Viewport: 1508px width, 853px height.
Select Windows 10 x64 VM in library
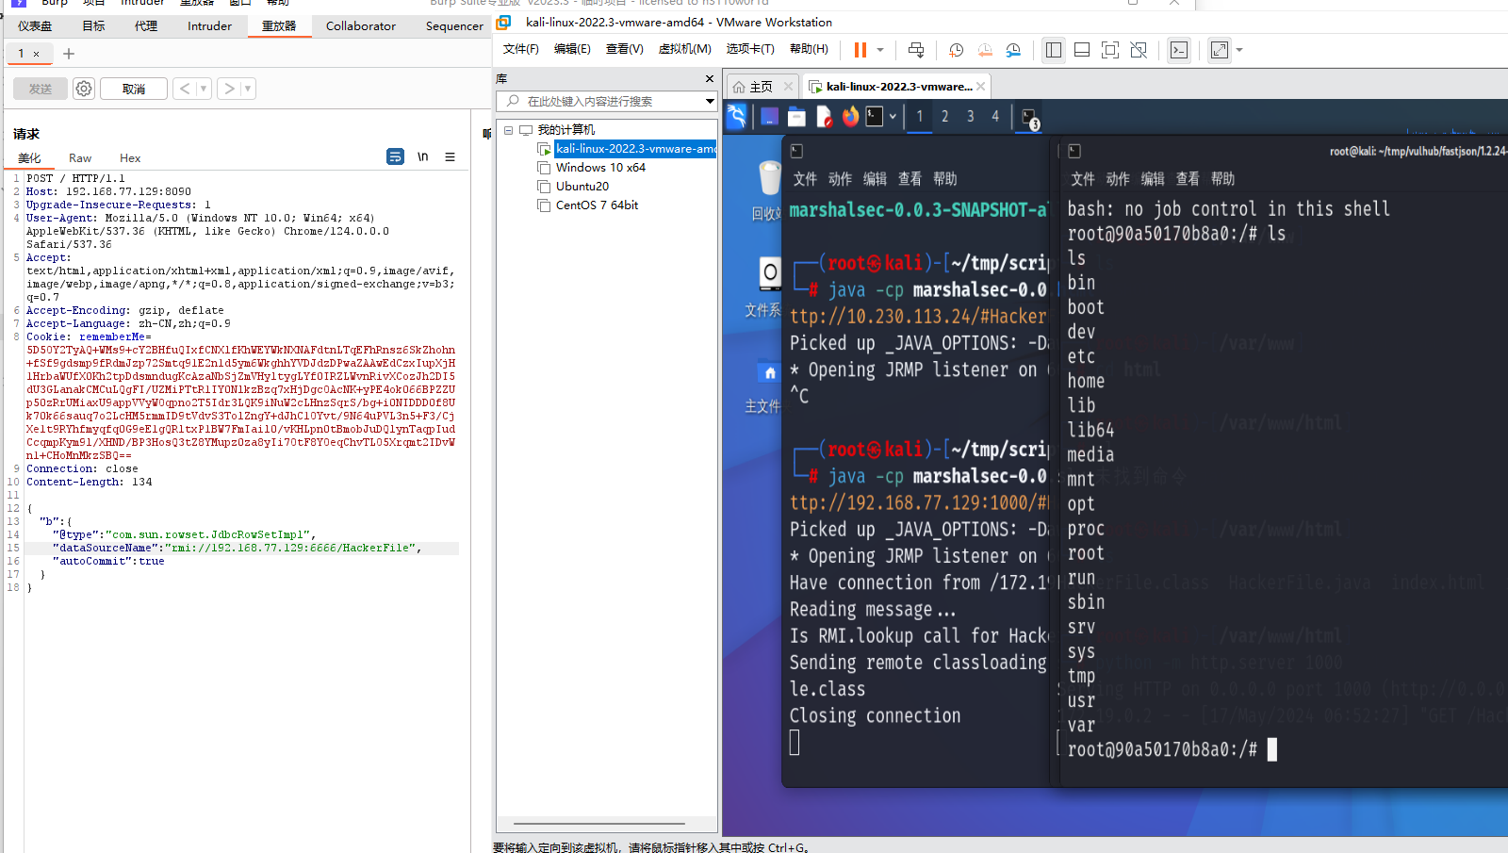click(x=600, y=168)
